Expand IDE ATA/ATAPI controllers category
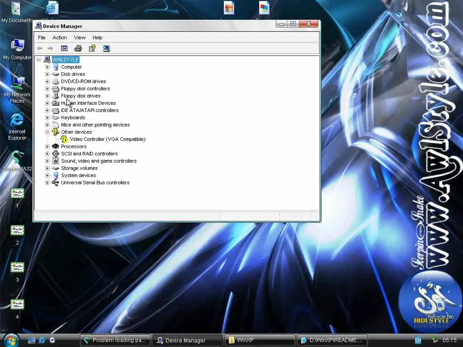The image size is (463, 347). (47, 110)
